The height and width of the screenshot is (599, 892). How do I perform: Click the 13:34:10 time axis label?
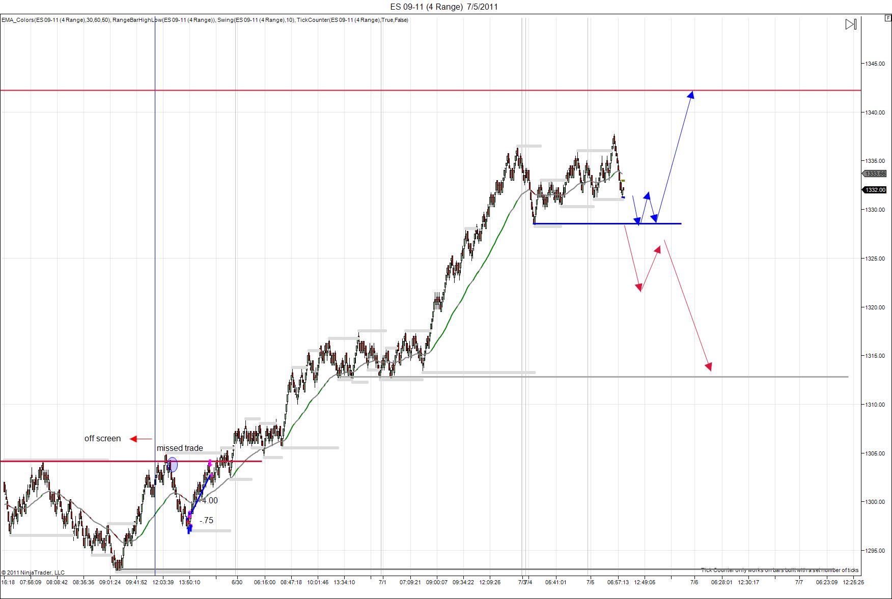(344, 582)
